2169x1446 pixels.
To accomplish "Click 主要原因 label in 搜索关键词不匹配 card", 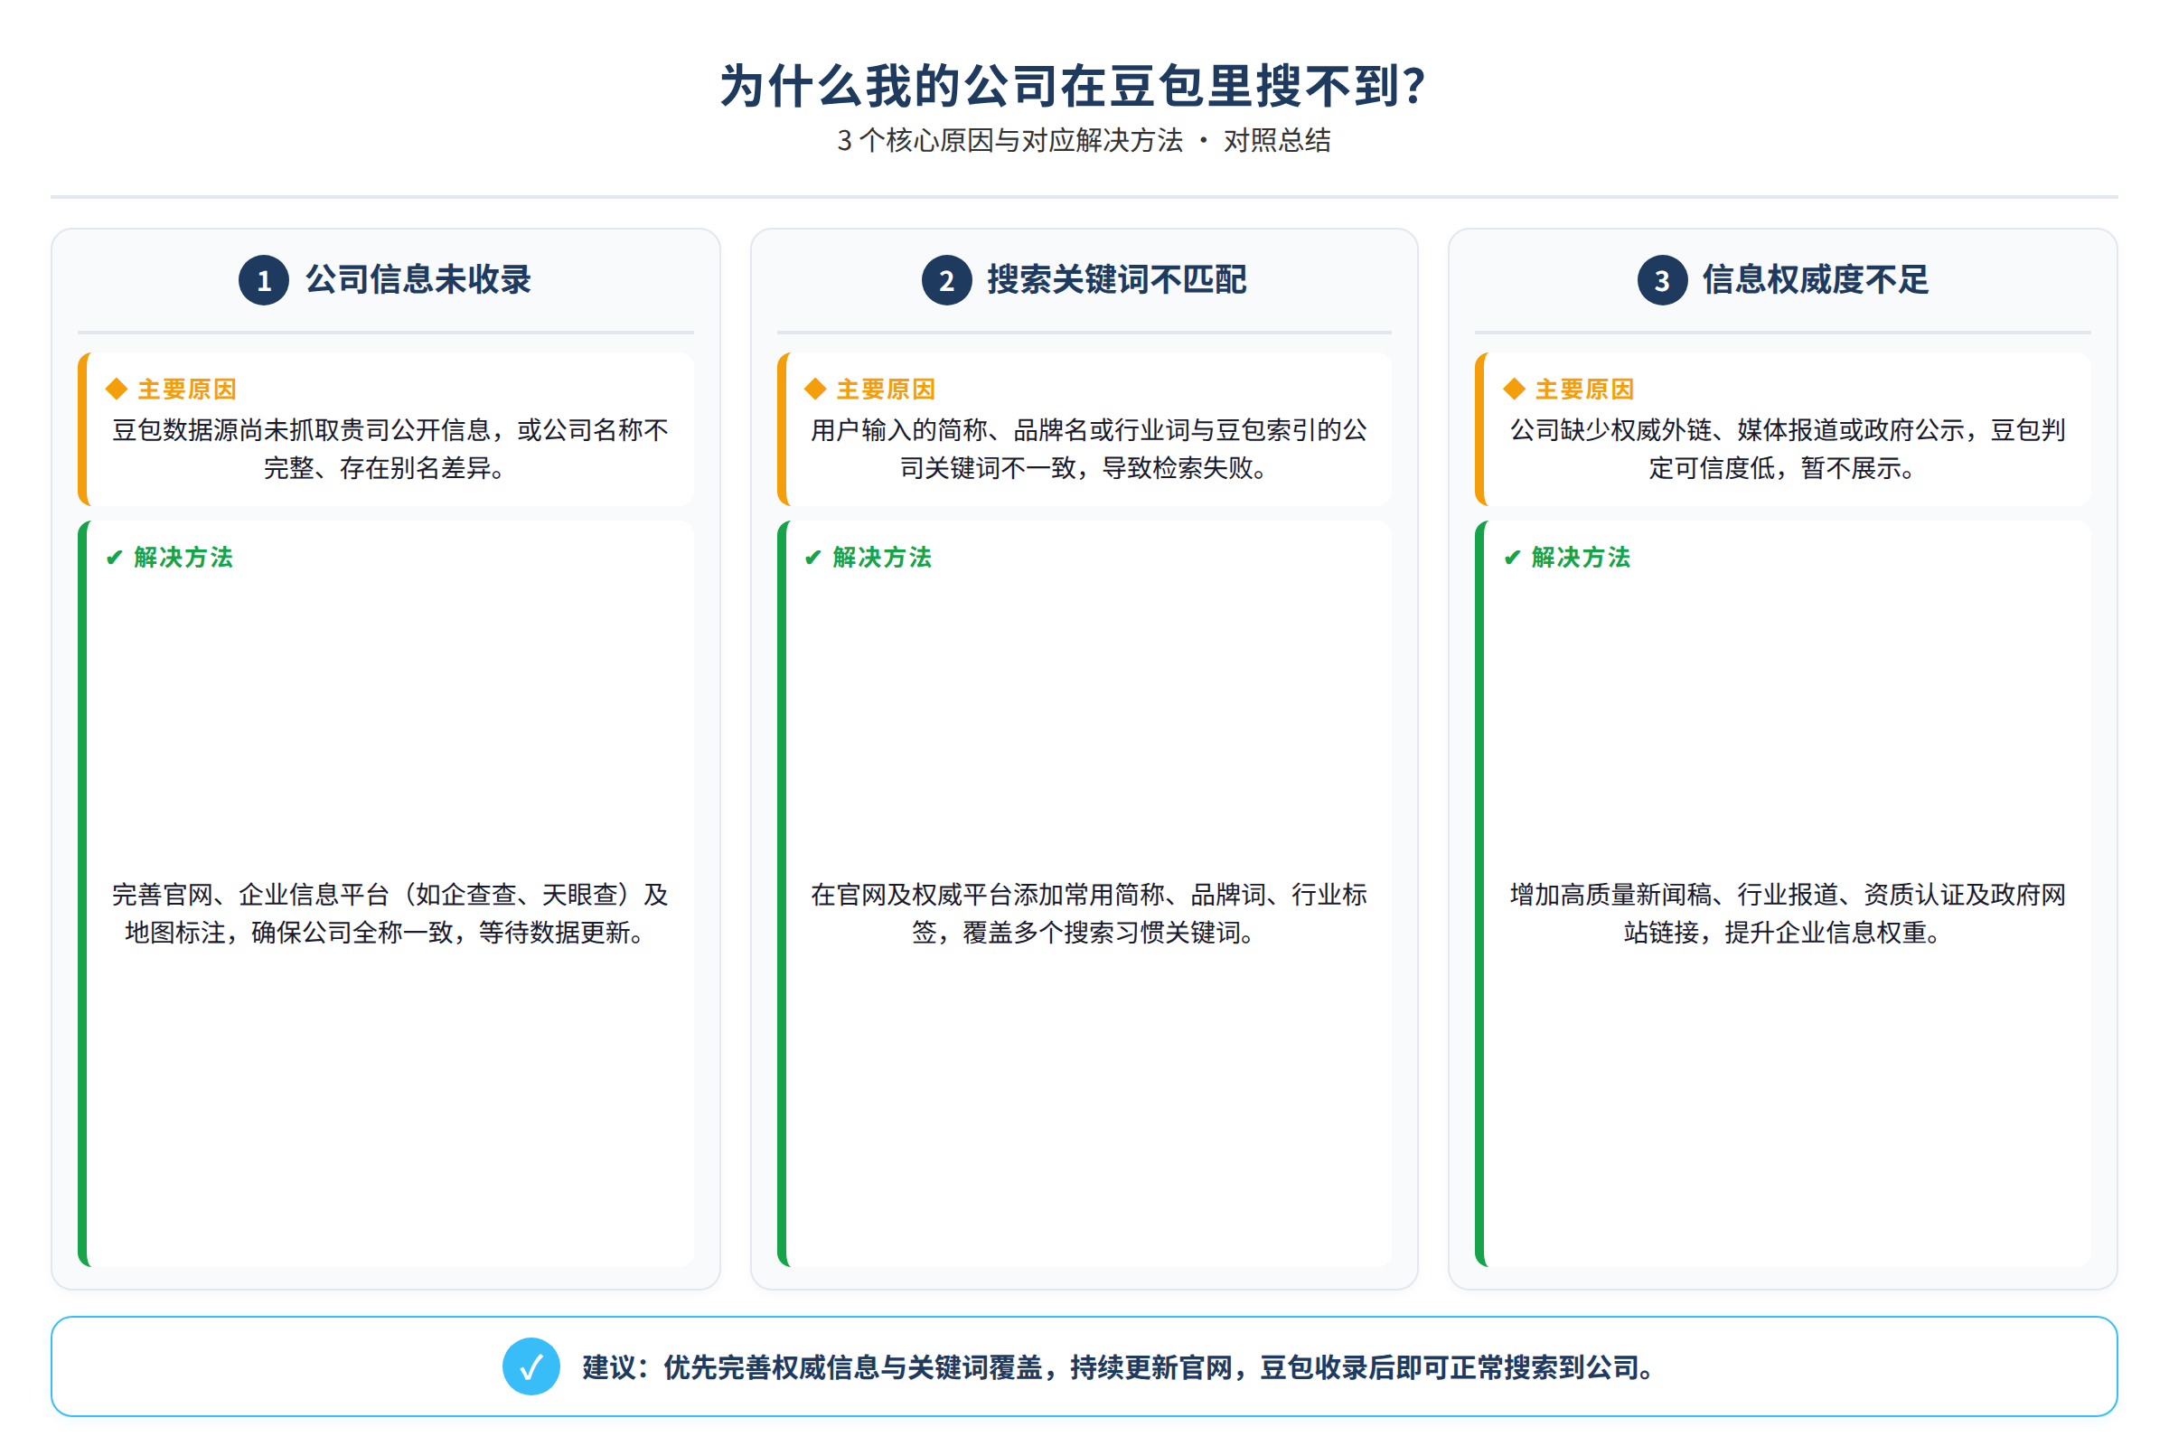I will (887, 390).
